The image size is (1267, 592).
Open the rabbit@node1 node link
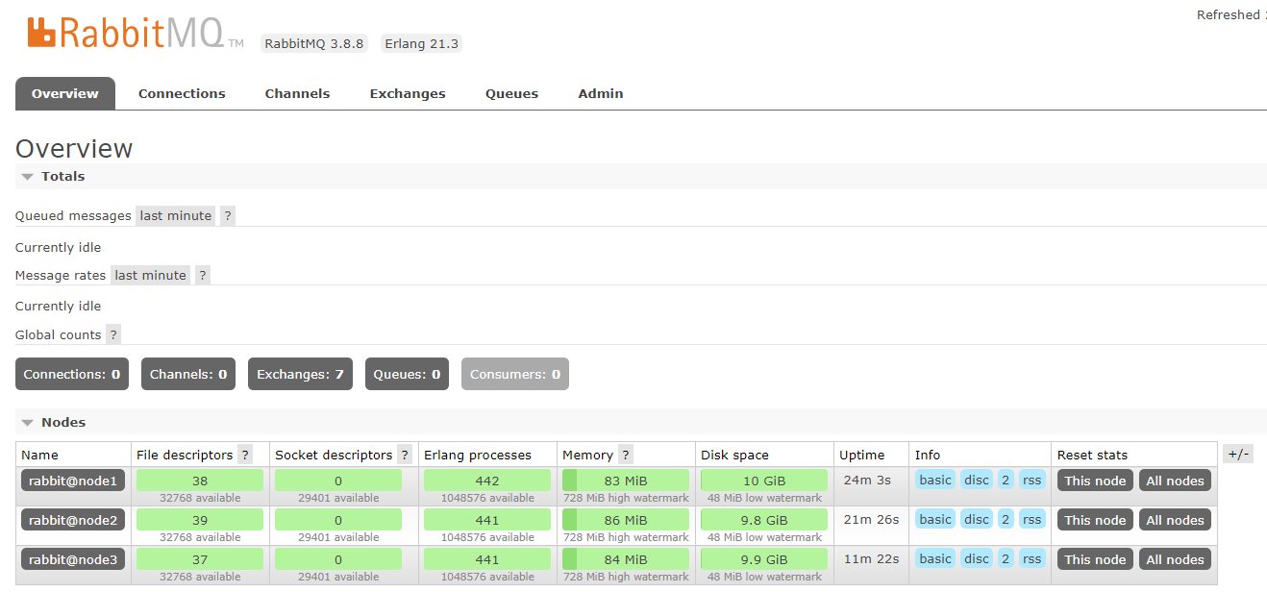(x=73, y=481)
